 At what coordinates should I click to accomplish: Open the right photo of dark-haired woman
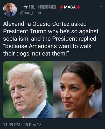coord(77,90)
